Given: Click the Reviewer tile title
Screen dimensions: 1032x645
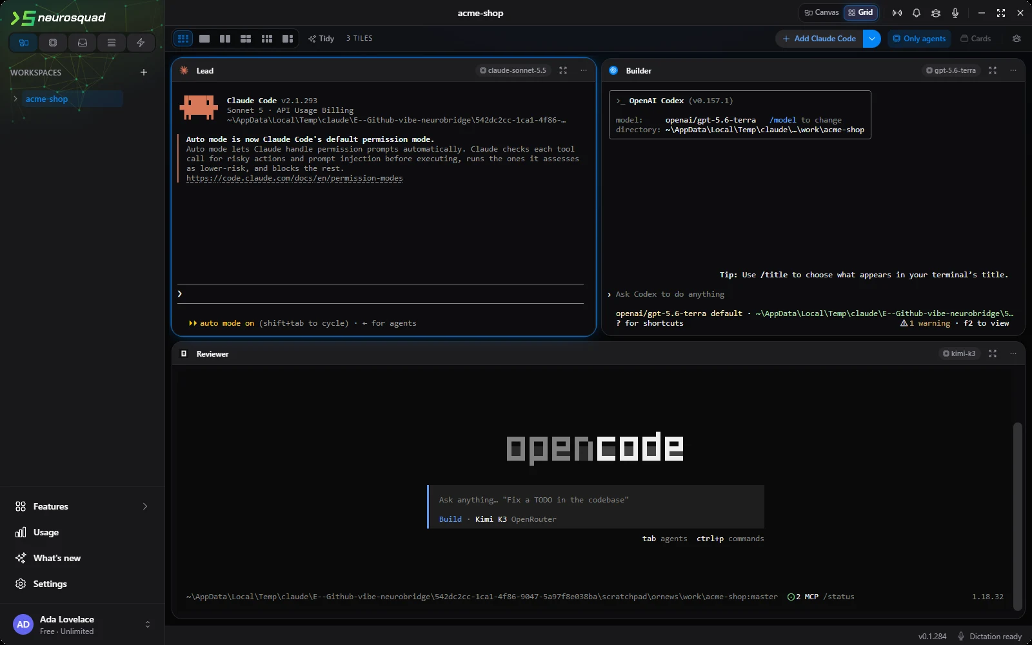Looking at the screenshot, I should [x=213, y=353].
